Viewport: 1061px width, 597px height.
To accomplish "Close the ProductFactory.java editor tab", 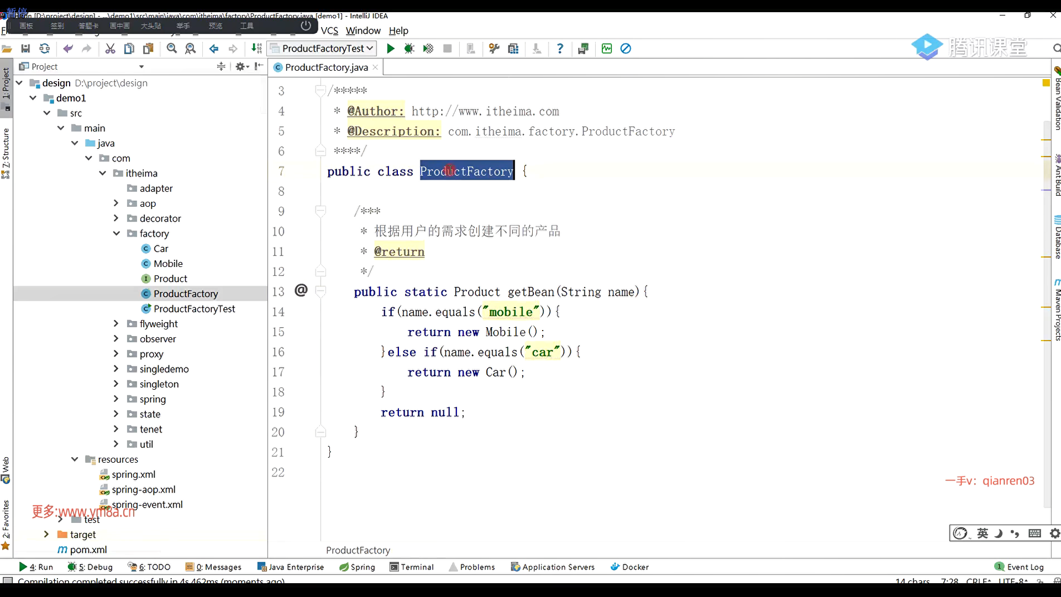I will click(x=375, y=67).
